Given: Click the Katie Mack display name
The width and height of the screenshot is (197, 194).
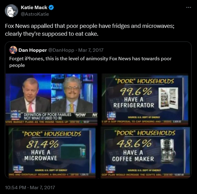Looking at the screenshot, I should (x=34, y=8).
